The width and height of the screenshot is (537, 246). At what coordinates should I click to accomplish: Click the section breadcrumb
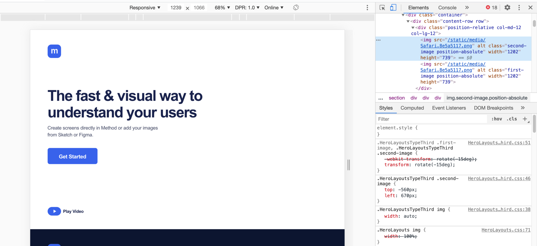click(397, 98)
